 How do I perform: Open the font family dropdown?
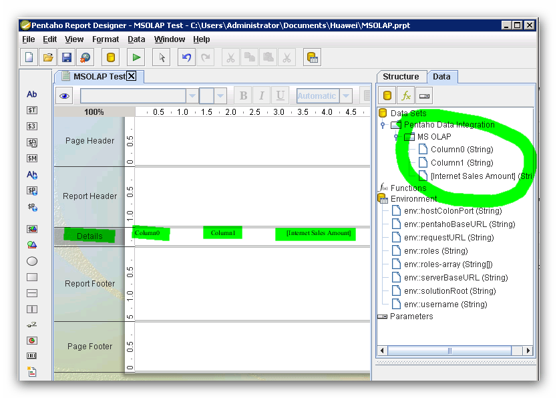click(192, 96)
